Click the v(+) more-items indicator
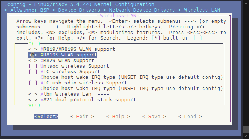Screen dimensions: 249x139 pyautogui.click(x=34, y=105)
